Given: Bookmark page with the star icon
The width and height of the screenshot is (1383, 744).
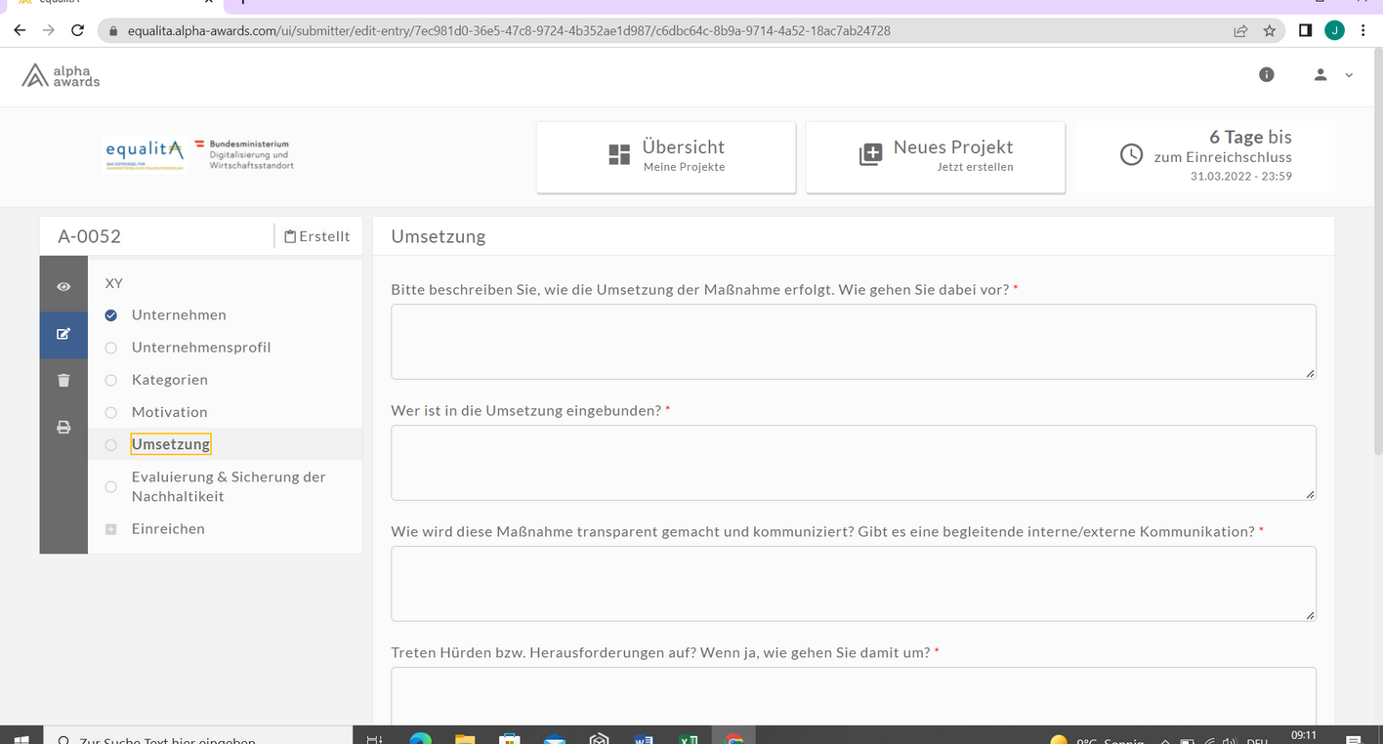Looking at the screenshot, I should (1270, 30).
